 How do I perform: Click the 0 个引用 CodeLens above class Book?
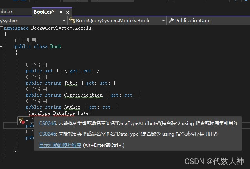coord(25,40)
